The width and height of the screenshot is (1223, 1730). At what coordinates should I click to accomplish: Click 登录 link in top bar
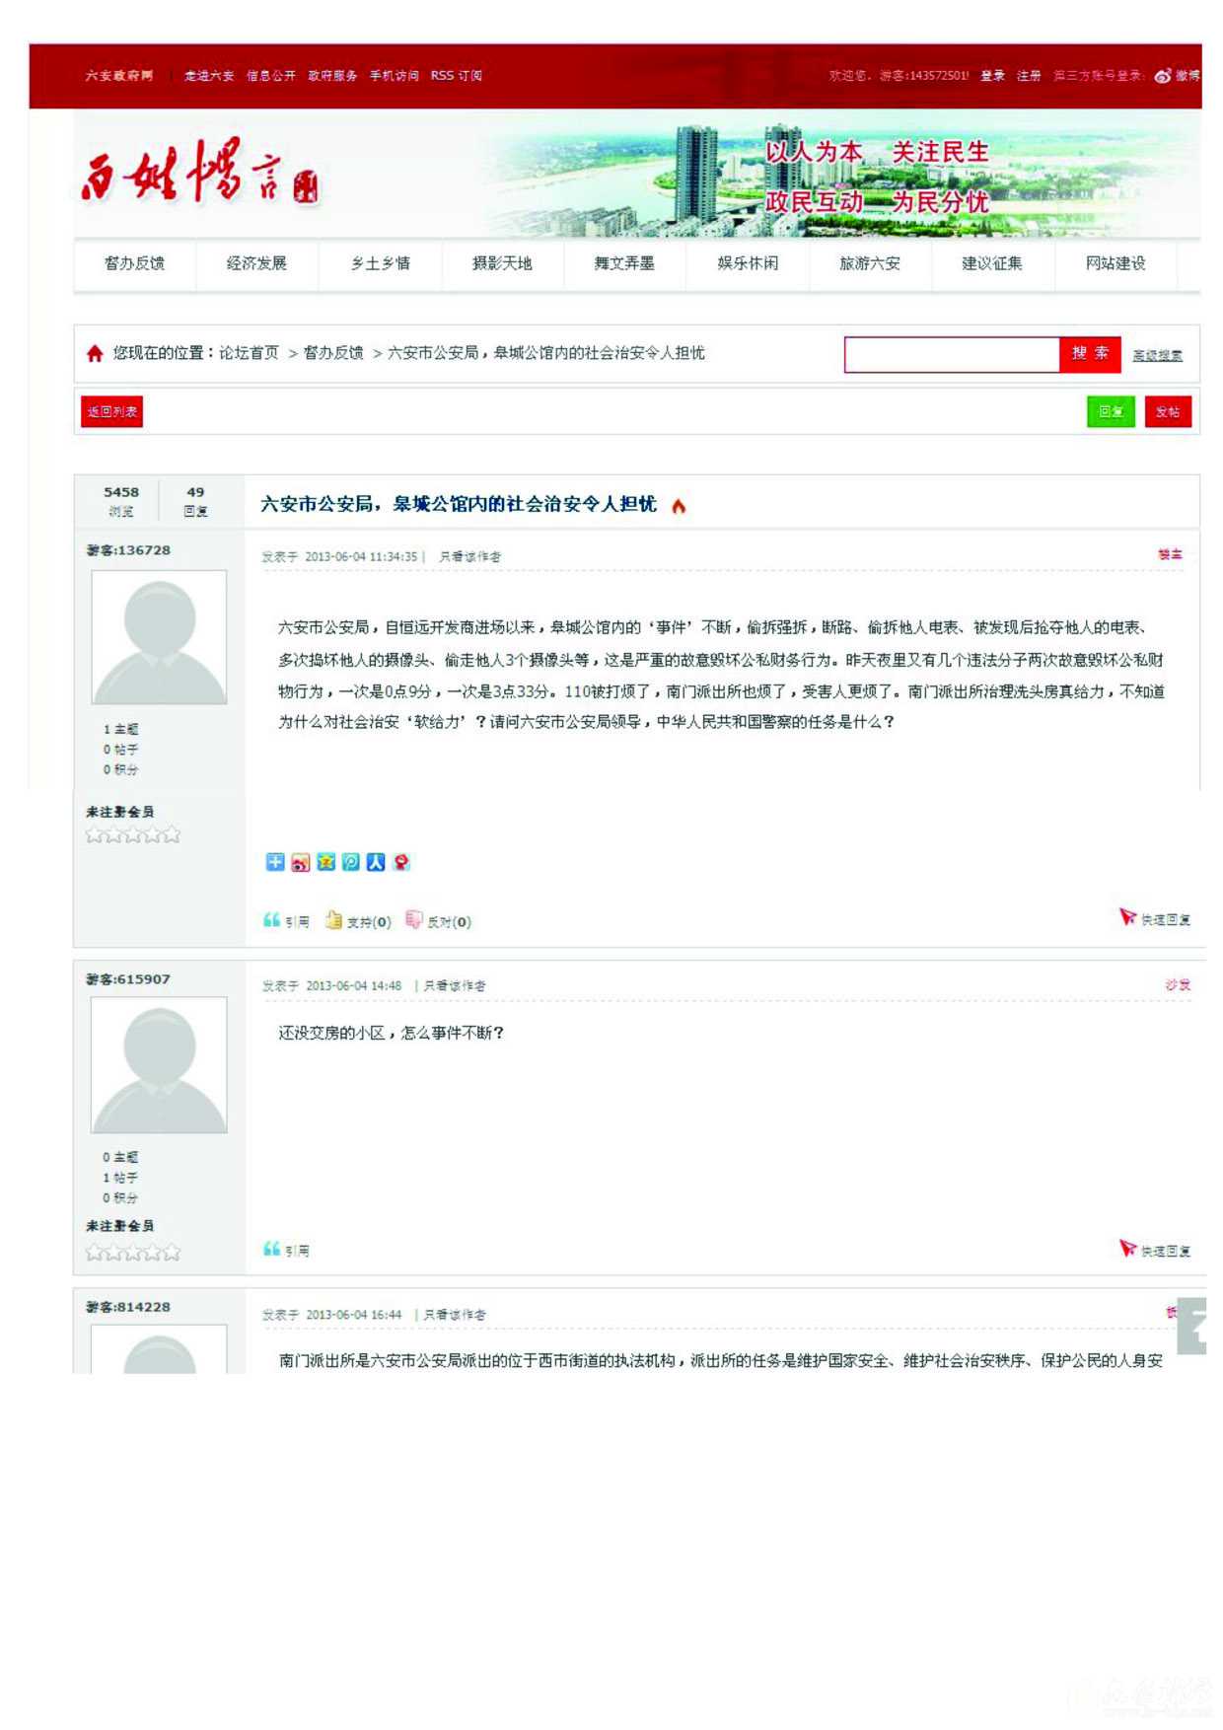point(993,76)
